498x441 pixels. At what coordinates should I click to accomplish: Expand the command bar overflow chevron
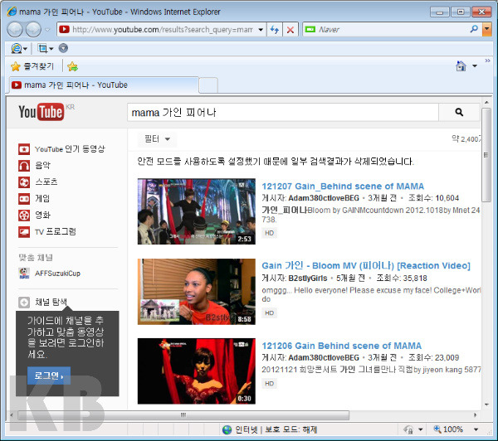(487, 61)
